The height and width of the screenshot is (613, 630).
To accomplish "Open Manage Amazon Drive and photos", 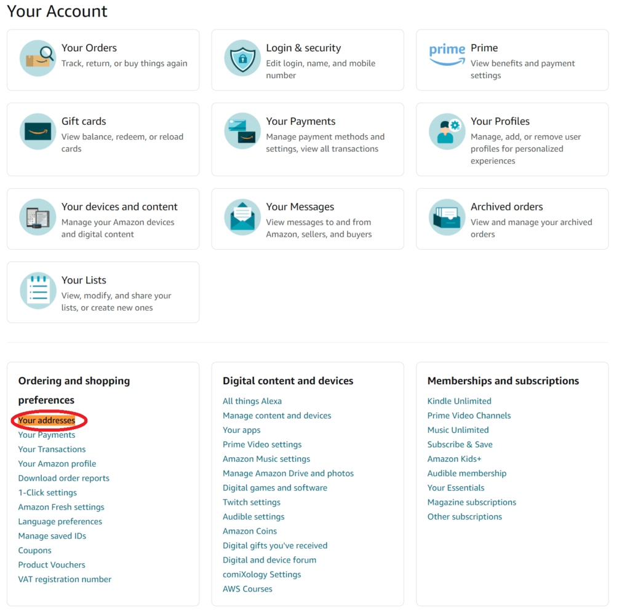I will coord(288,473).
